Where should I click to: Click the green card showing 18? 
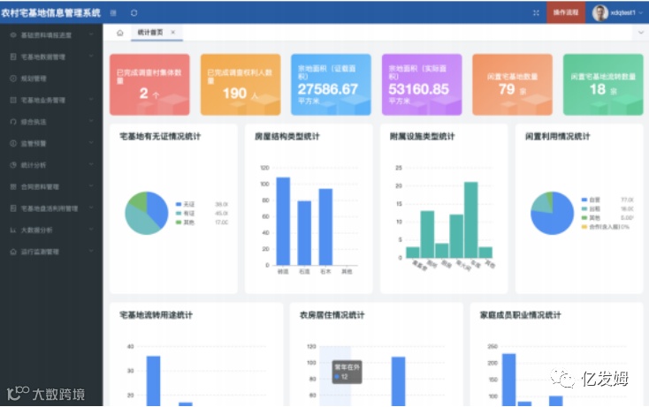tap(603, 84)
